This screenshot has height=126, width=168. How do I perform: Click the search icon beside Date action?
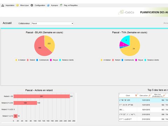(x=149, y=96)
